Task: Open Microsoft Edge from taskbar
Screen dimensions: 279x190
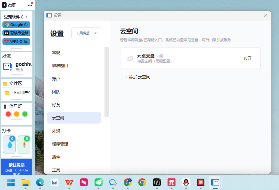Action: point(40,182)
